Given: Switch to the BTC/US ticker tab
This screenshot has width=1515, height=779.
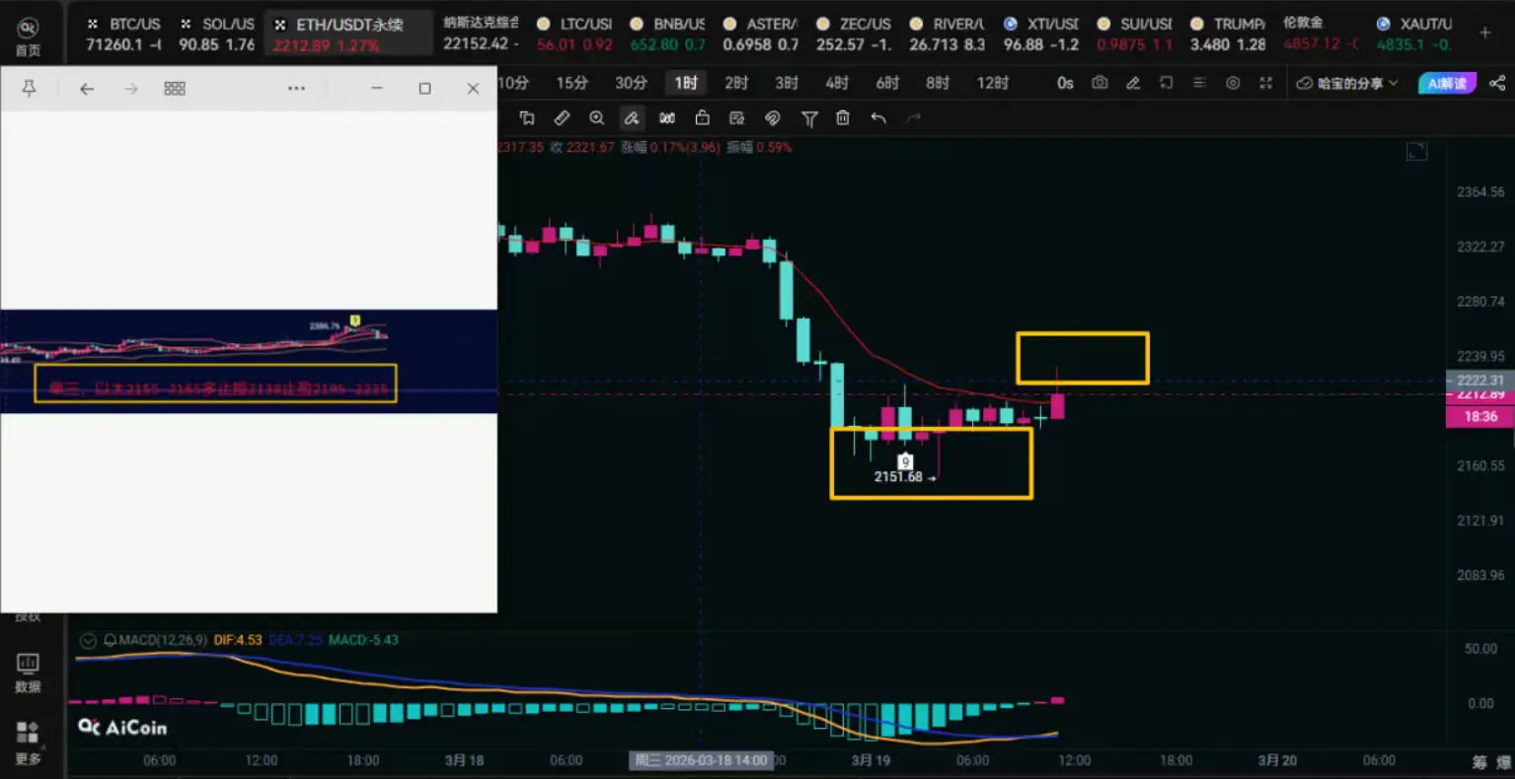Looking at the screenshot, I should pos(123,34).
